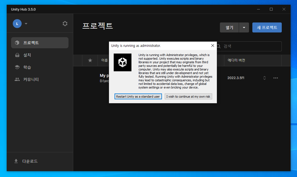Go to 학습 section in sidebar
This screenshot has height=177, width=297.
point(40,67)
